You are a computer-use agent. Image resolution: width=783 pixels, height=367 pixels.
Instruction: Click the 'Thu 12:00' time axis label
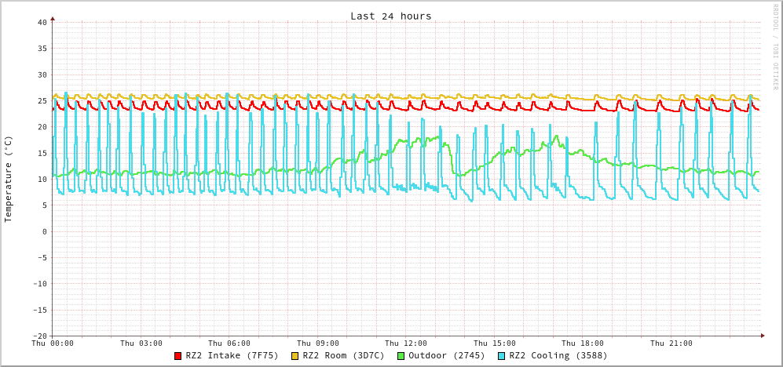click(406, 343)
